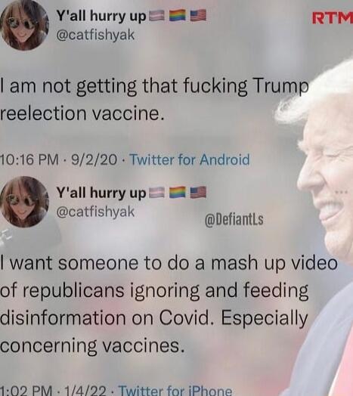Click the transgender flag emoji in first tweet

156,16
